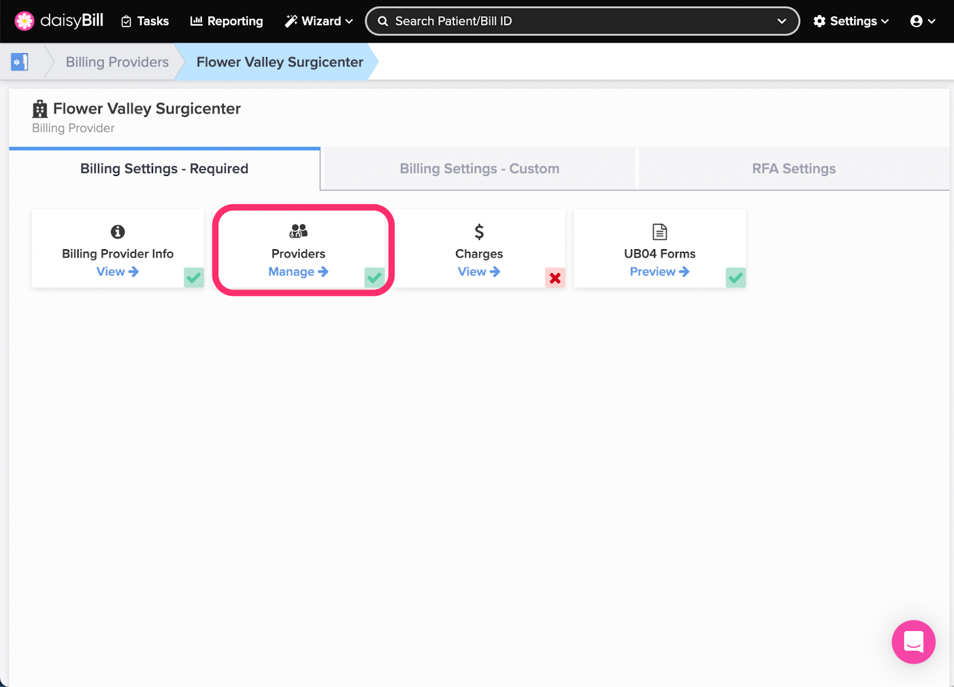Screen dimensions: 954x687
Task: Click the search magnifier icon
Action: pos(383,21)
